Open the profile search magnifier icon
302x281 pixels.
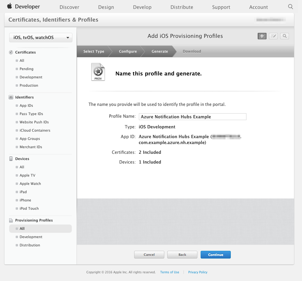click(284, 36)
